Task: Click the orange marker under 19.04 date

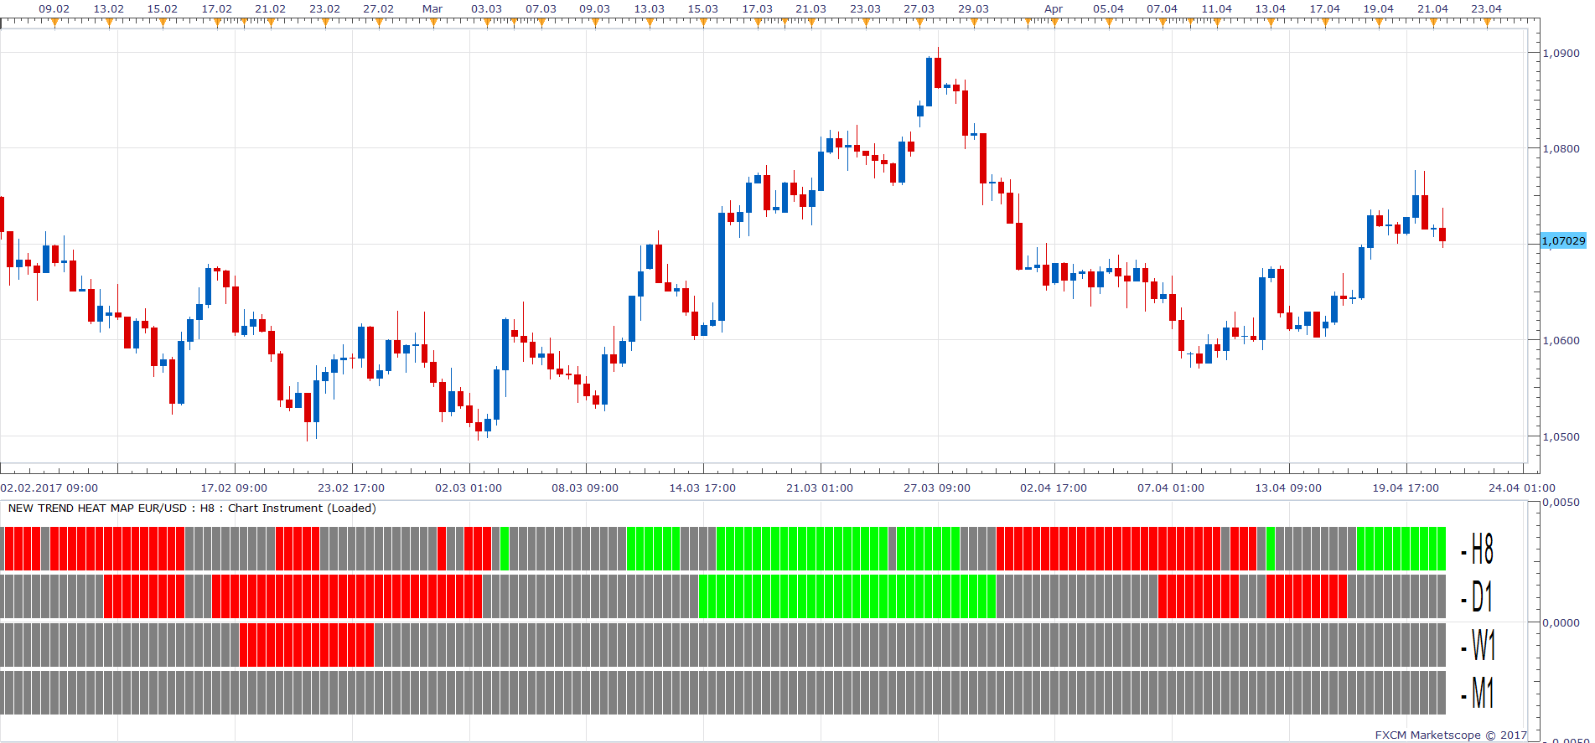Action: click(x=1379, y=23)
